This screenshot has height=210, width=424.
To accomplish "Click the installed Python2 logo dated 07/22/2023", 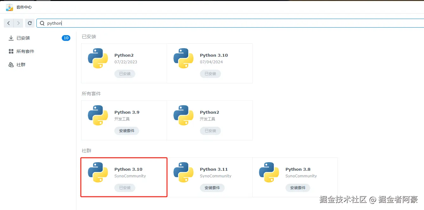I will point(98,58).
